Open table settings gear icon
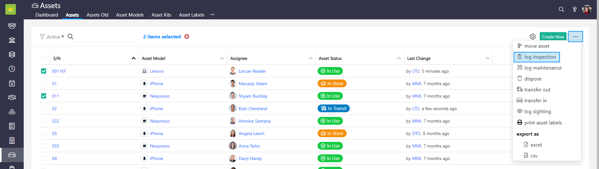 533,37
